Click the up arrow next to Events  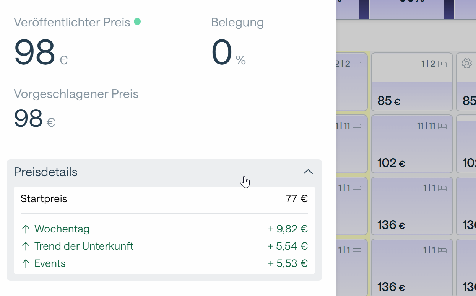26,263
